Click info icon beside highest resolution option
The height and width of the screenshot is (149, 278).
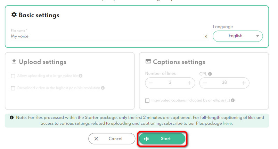pyautogui.click(x=103, y=88)
